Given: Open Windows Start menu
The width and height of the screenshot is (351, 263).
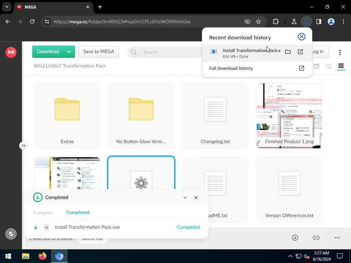Looking at the screenshot, I should click(8, 256).
